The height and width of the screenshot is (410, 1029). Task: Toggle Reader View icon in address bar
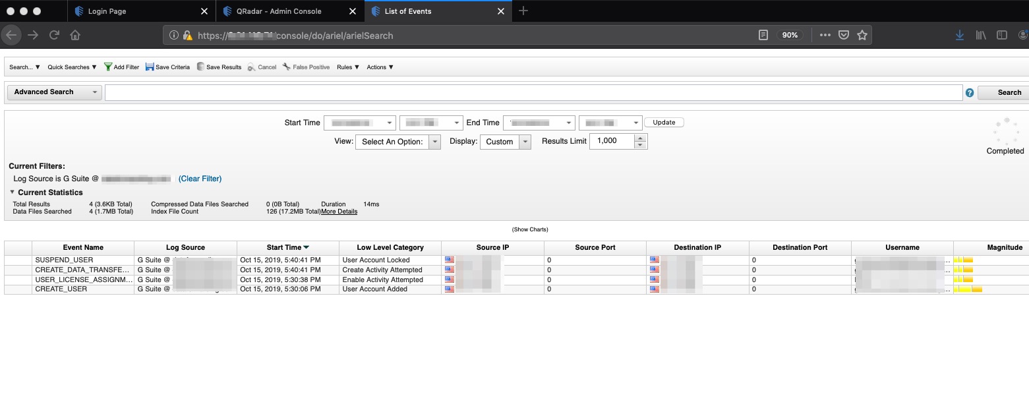click(x=763, y=35)
